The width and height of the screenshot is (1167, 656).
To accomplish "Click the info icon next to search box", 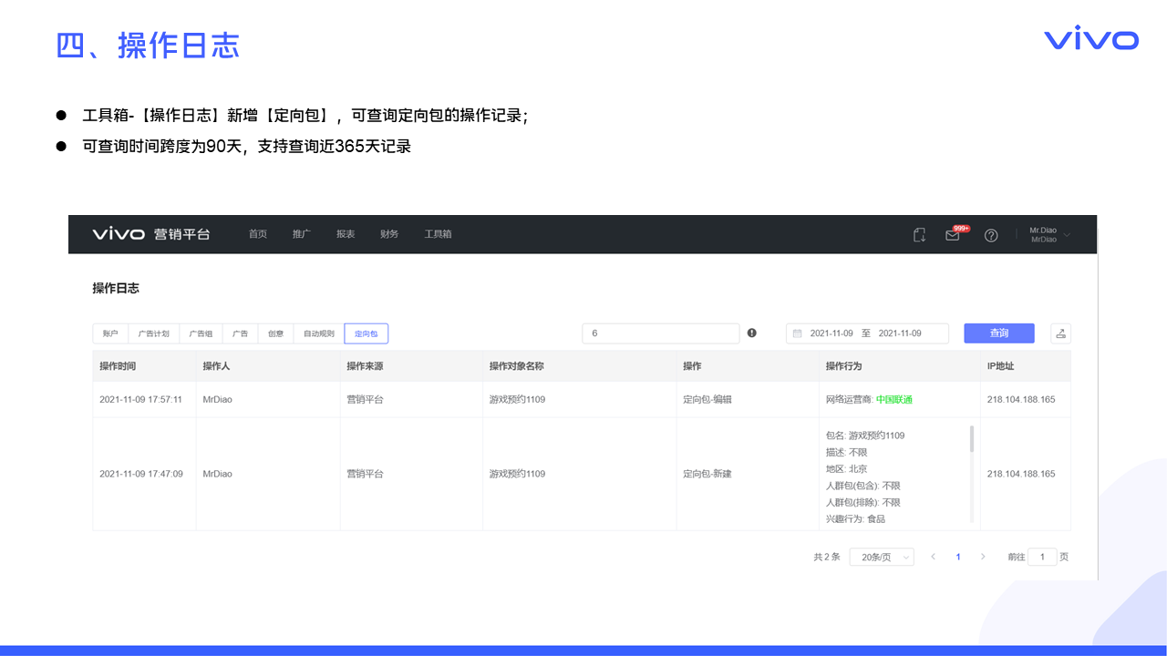I will pyautogui.click(x=752, y=333).
